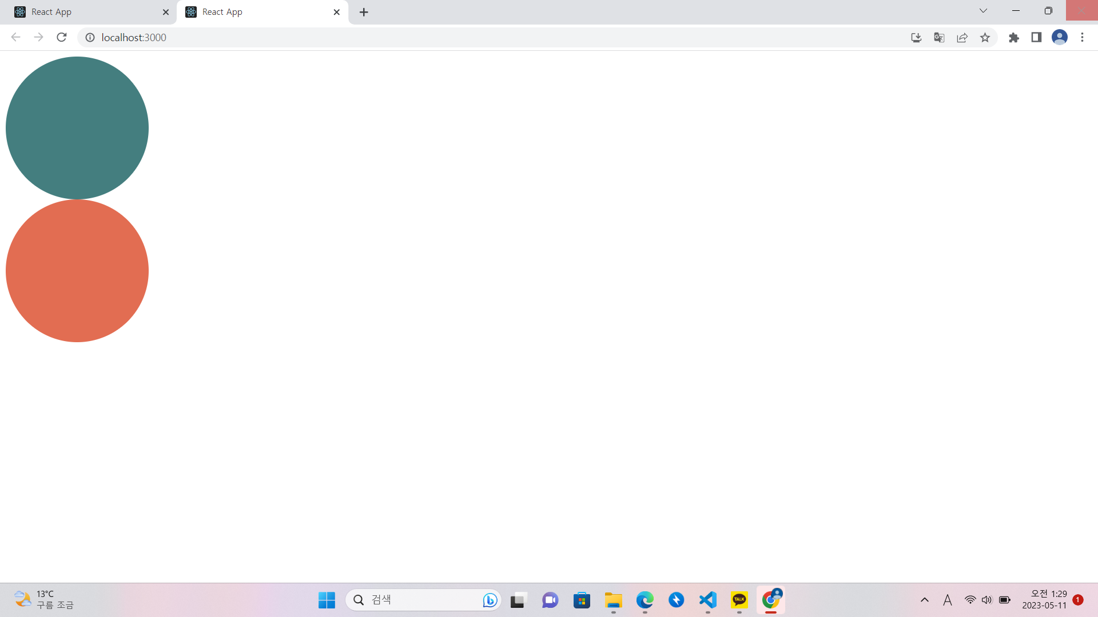Click the teal circle
The width and height of the screenshot is (1098, 617).
pos(77,128)
